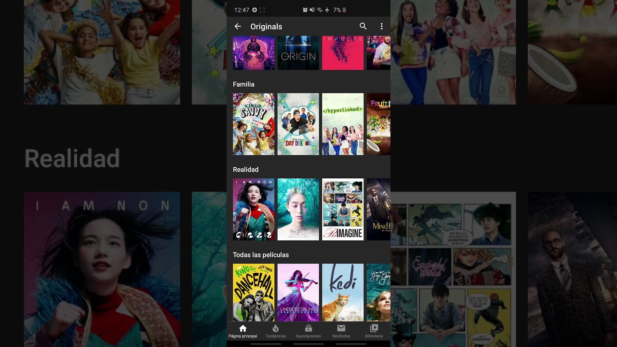Open King of the Dancehall poster

254,293
